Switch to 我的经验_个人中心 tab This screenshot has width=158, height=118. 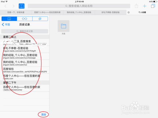[x=79, y=12]
